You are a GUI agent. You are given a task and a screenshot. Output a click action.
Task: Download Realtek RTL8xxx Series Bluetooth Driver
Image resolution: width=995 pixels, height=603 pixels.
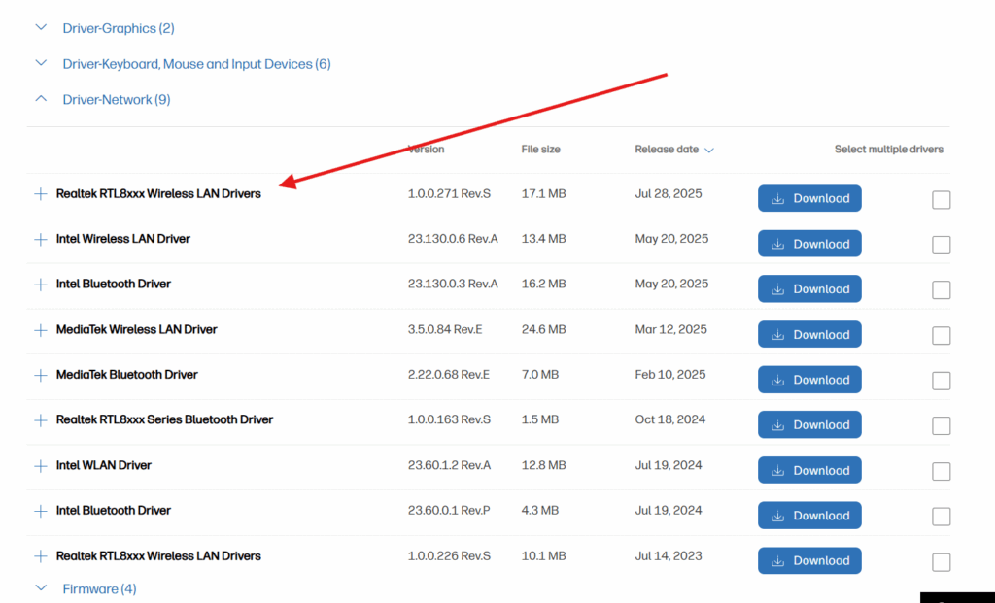[x=809, y=425]
